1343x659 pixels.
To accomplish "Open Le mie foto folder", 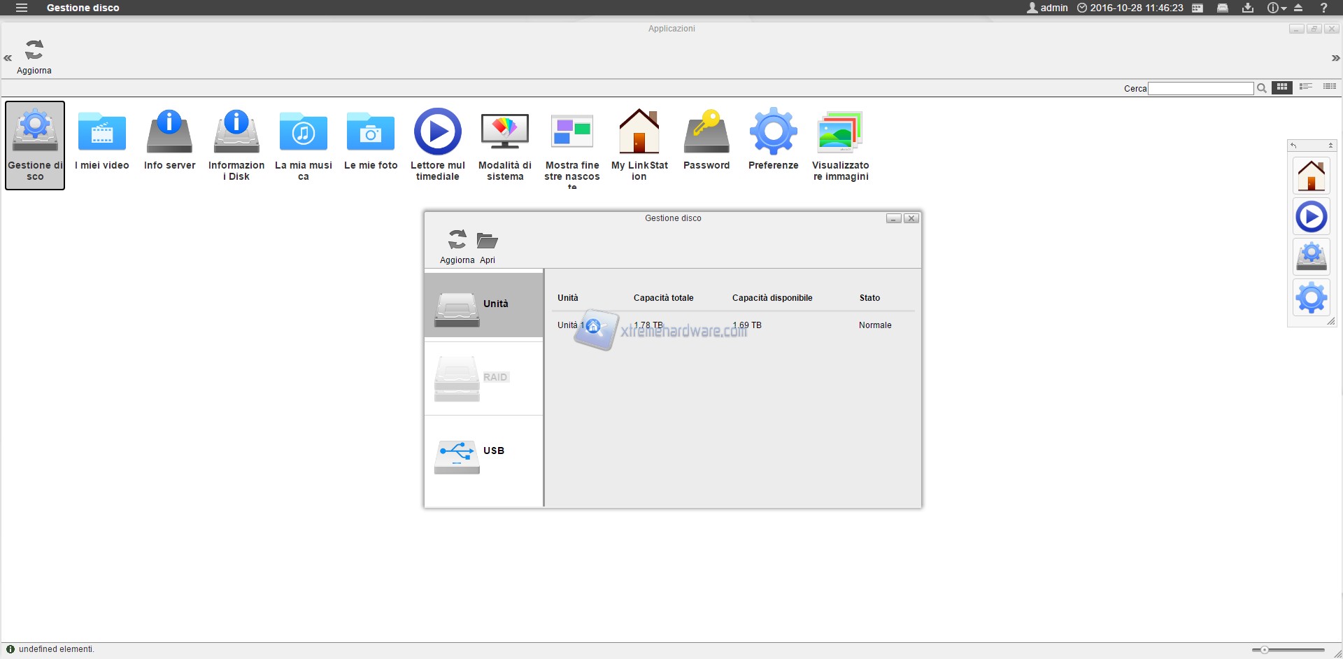I will tap(371, 140).
